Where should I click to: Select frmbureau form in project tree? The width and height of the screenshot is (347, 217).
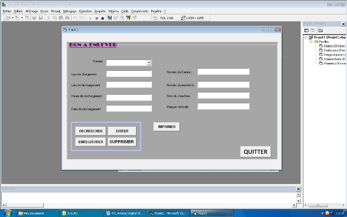point(334,50)
